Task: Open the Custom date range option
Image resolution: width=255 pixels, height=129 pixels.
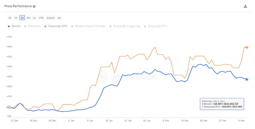Action: [51, 18]
